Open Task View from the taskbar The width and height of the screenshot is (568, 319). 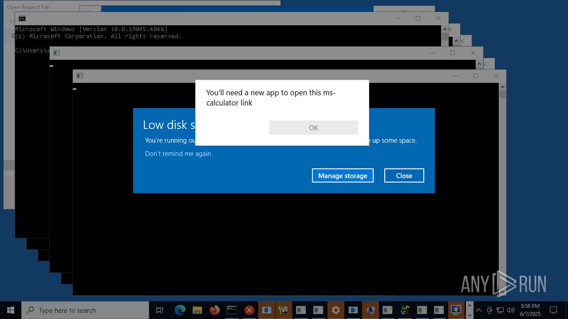[x=160, y=310]
